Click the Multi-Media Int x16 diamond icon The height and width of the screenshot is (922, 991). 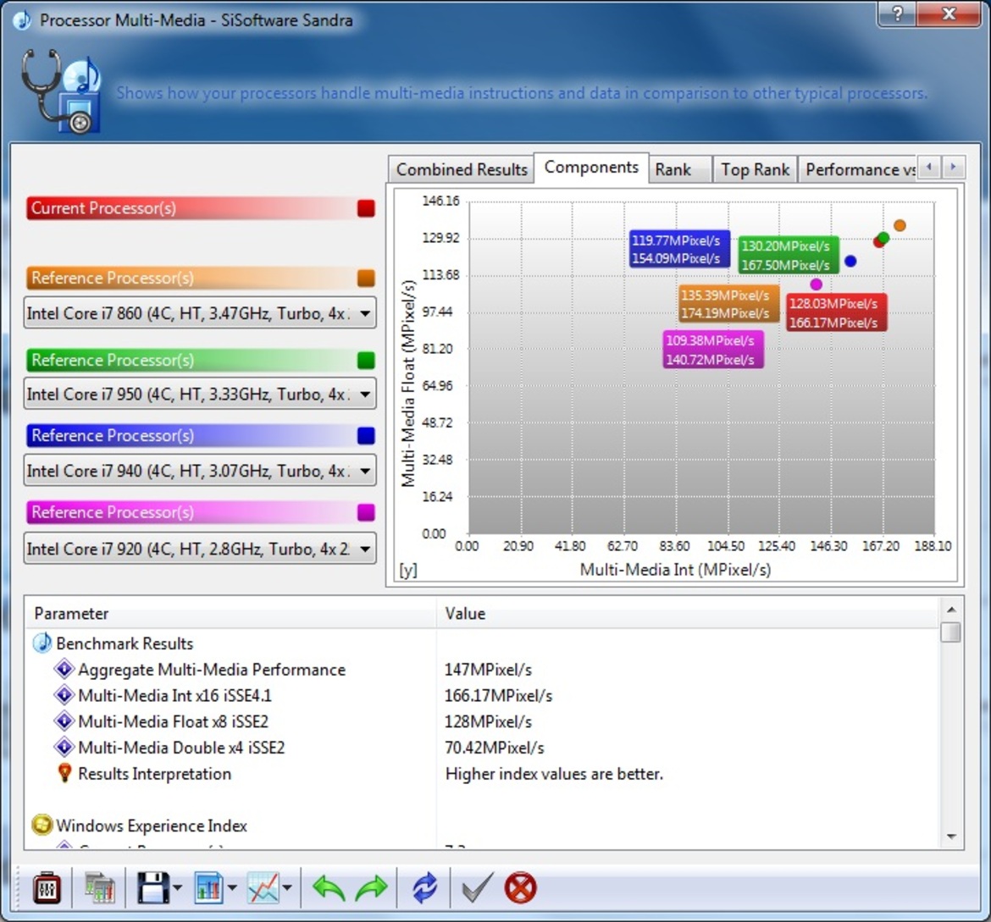64,694
